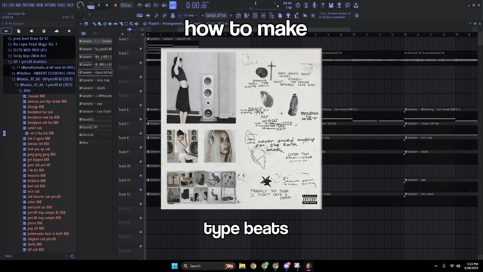Toggle the PAT/SONG mode switch
The image size is (483, 272).
[91, 5]
